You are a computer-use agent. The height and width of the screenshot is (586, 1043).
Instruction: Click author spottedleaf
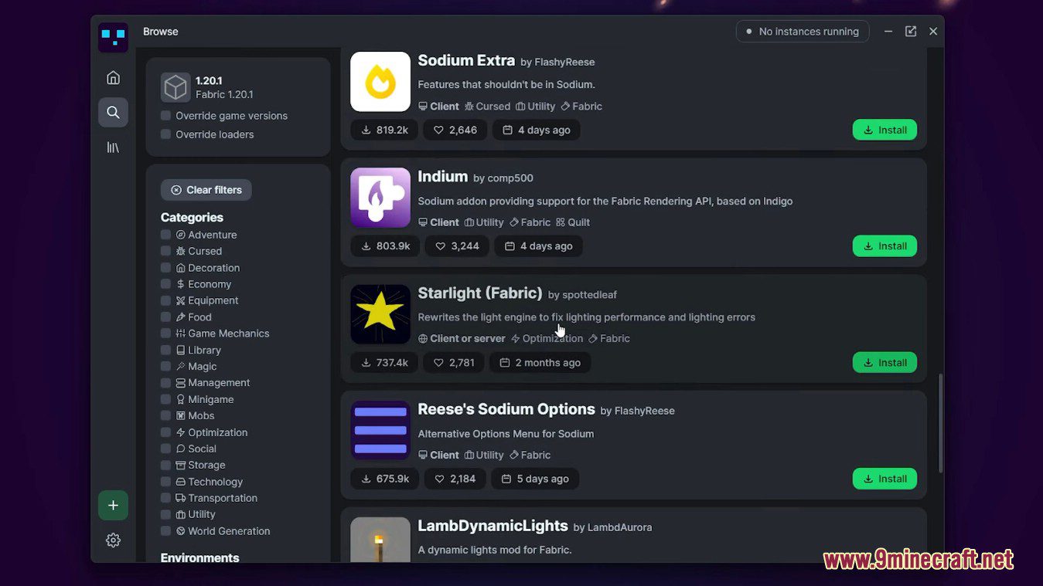click(x=590, y=295)
